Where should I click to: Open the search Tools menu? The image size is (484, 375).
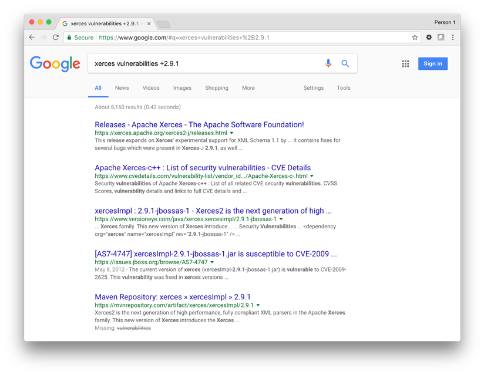[344, 88]
